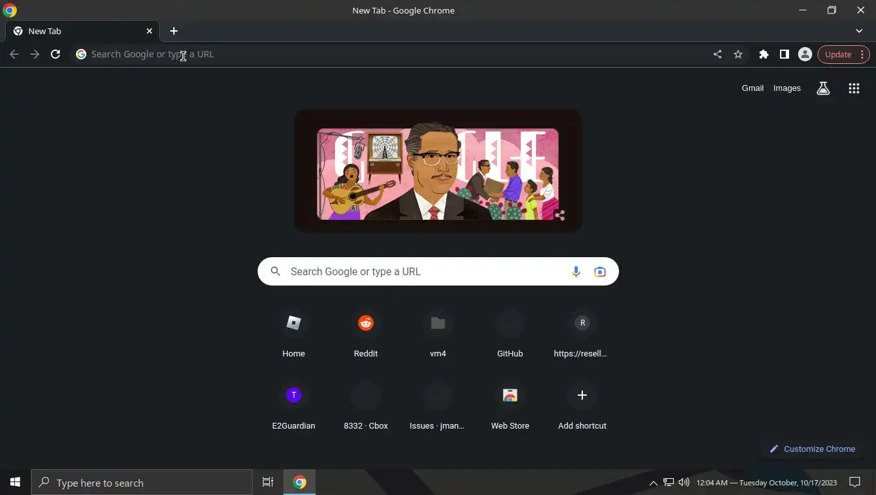The image size is (876, 495).
Task: Click the taskbar date and time
Action: point(766,483)
